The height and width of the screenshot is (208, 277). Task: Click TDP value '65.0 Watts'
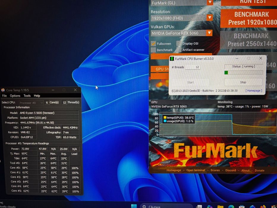click(x=70, y=137)
